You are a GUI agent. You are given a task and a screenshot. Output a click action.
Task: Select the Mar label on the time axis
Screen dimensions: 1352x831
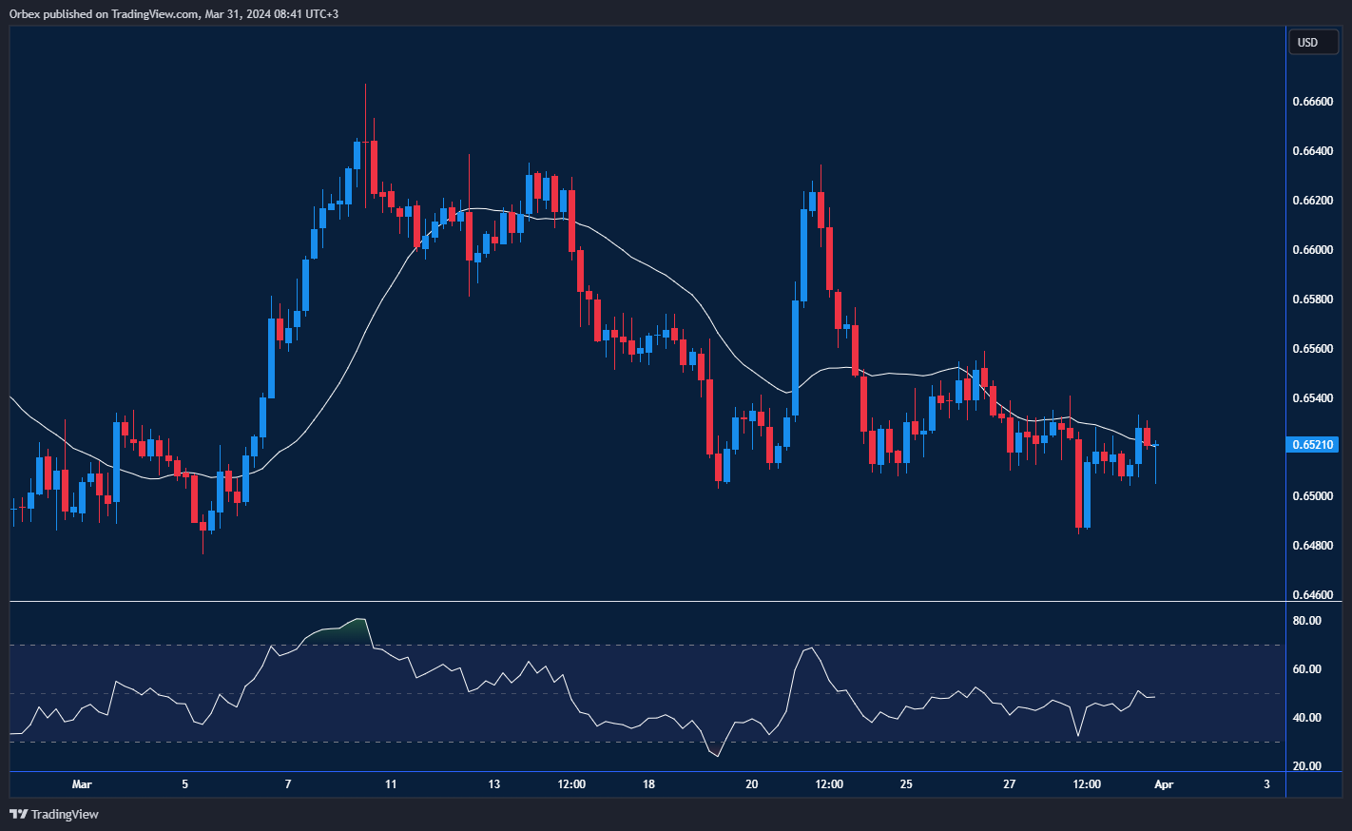tap(83, 784)
